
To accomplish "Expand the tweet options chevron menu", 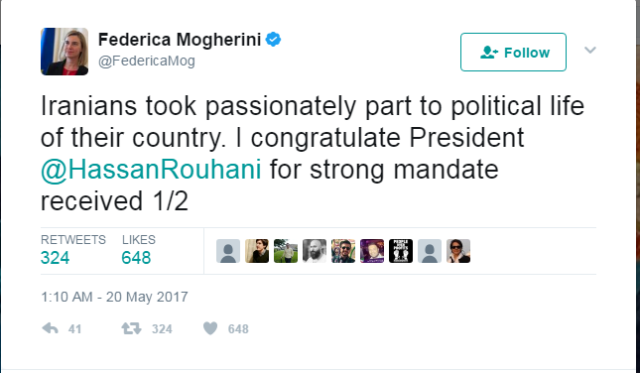I will click(590, 51).
